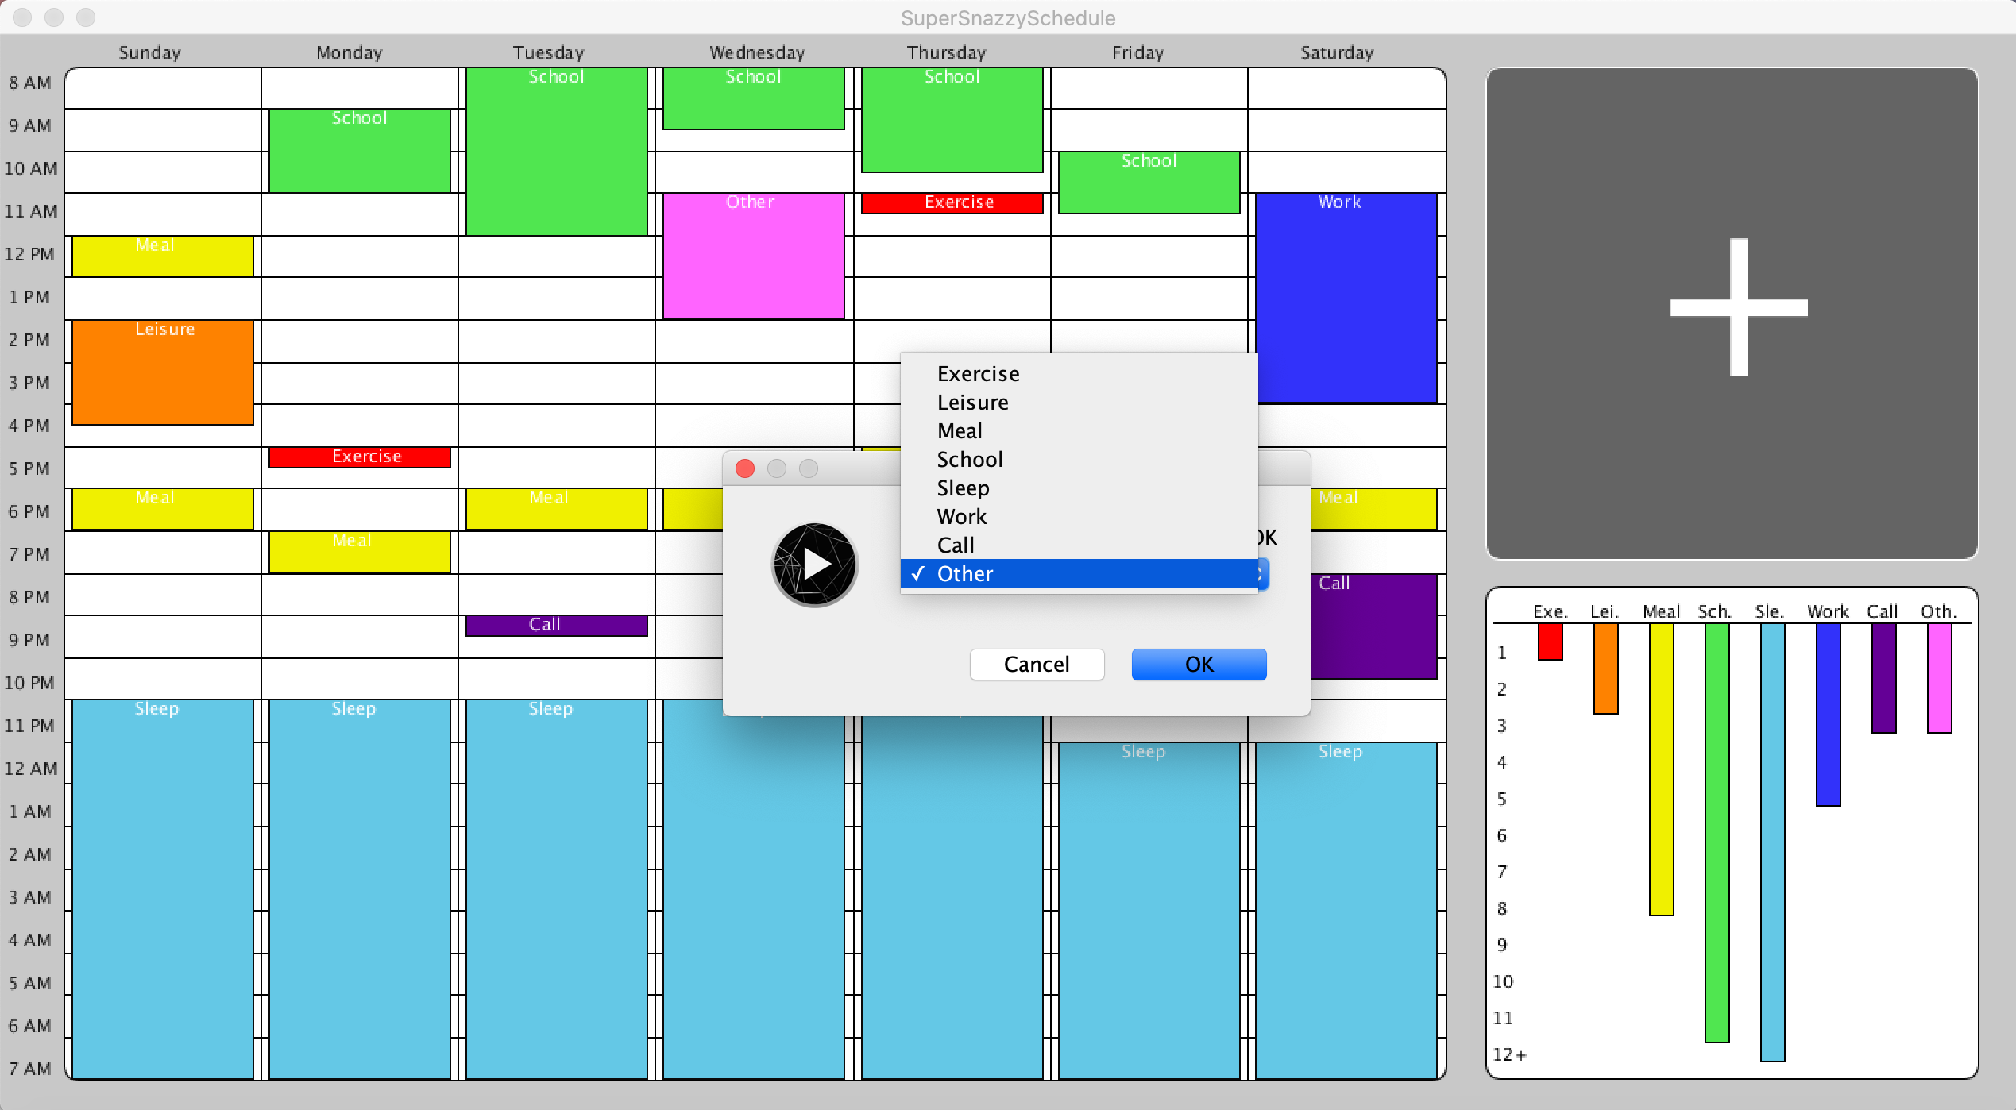The width and height of the screenshot is (2016, 1110).
Task: Open Sunday's orange Leisure event
Action: (163, 373)
